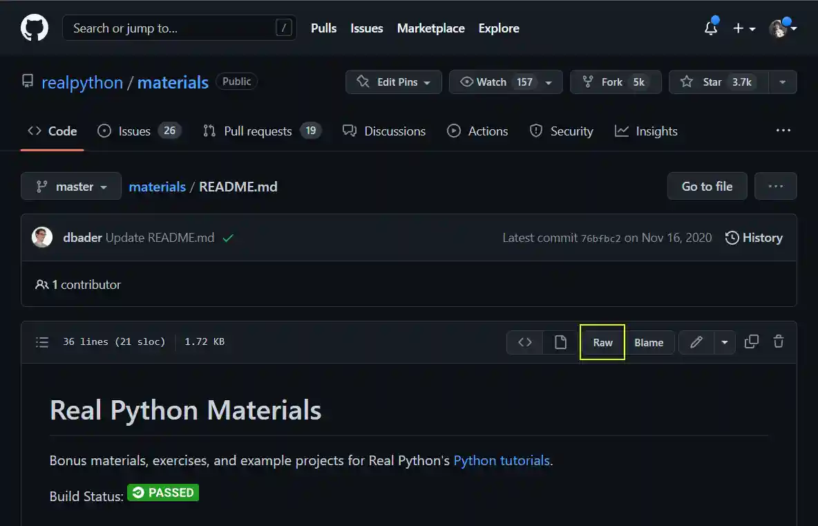Image resolution: width=818 pixels, height=526 pixels.
Task: Display the rendered file document icon
Action: [560, 341]
